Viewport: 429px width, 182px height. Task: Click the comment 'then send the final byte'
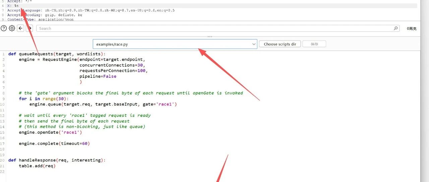(x=74, y=121)
